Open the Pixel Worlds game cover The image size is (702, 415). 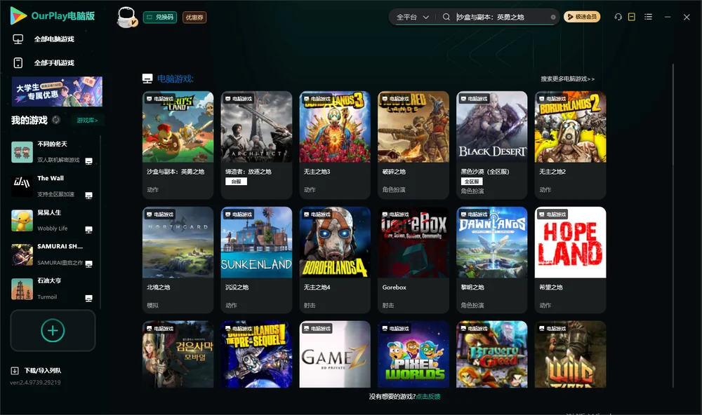pos(413,354)
